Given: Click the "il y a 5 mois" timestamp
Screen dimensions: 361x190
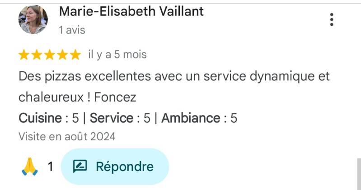Looking at the screenshot, I should [117, 55].
